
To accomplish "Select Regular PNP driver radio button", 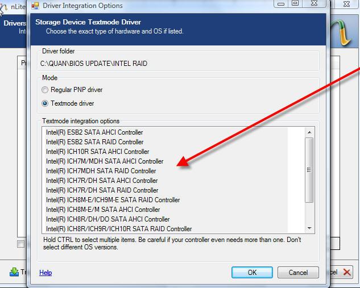I will (x=45, y=90).
